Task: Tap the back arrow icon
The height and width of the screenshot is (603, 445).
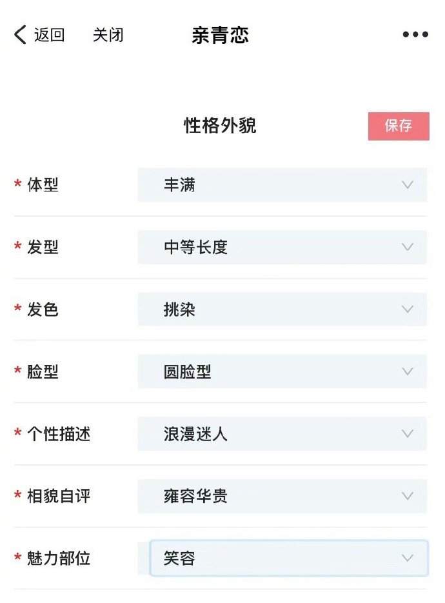Action: [18, 34]
